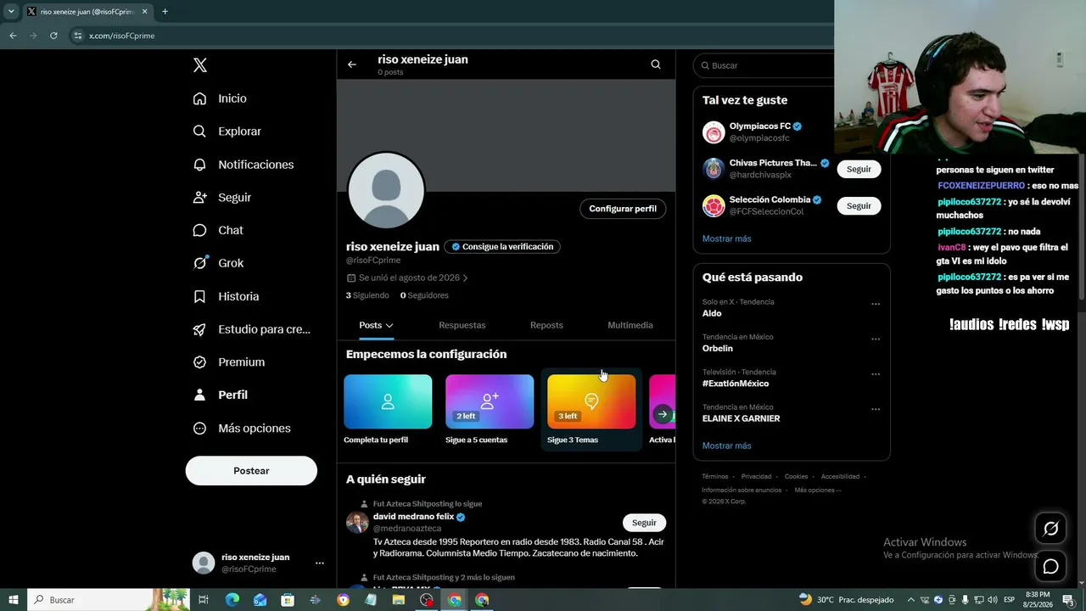Click Consigue la verificación button
Viewport: 1086px width, 611px height.
502,247
